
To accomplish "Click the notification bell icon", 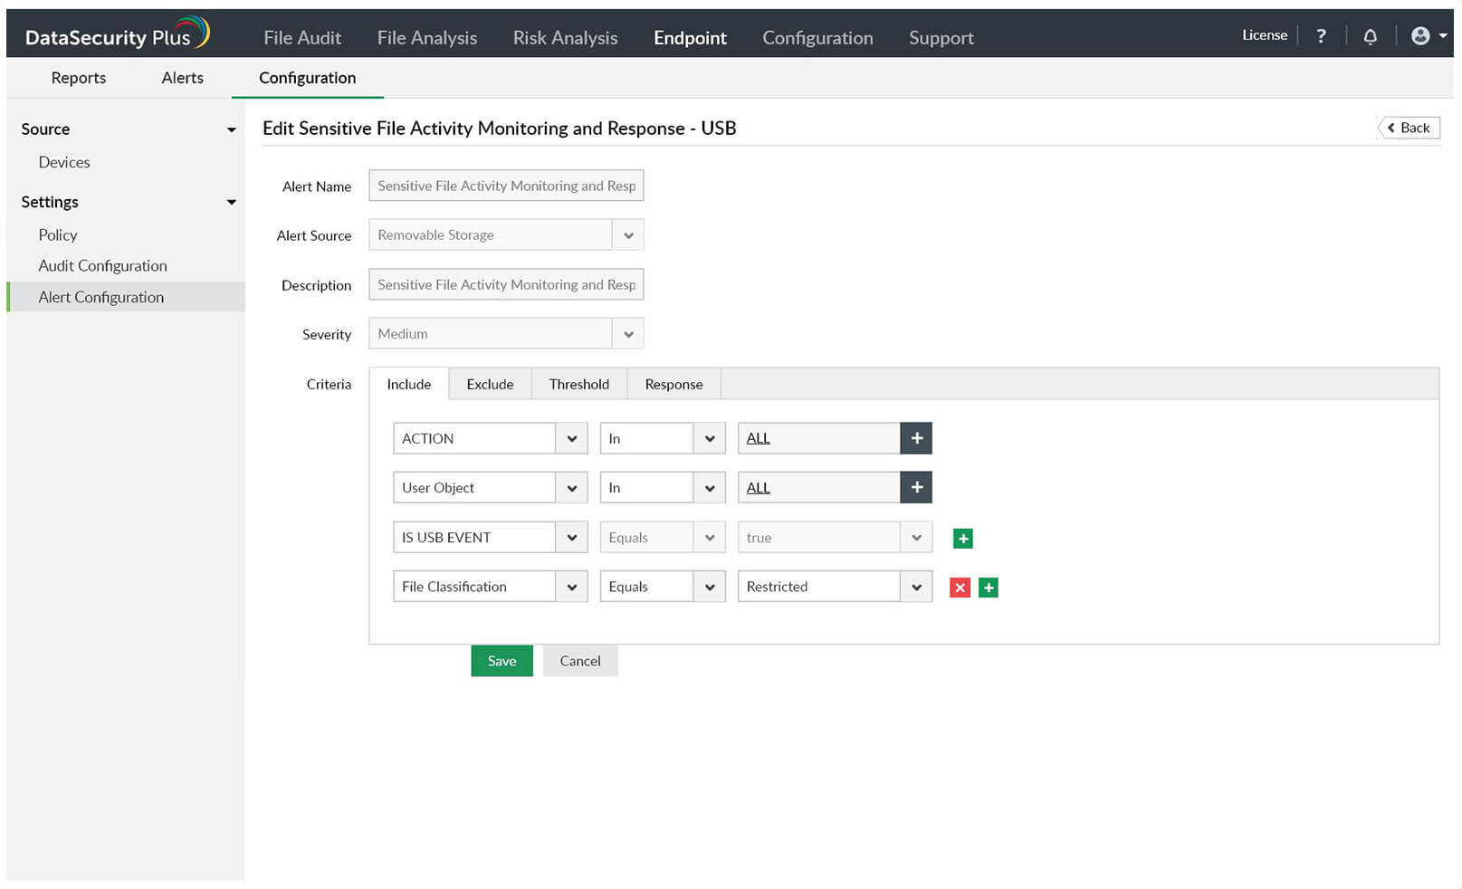I will (1370, 36).
